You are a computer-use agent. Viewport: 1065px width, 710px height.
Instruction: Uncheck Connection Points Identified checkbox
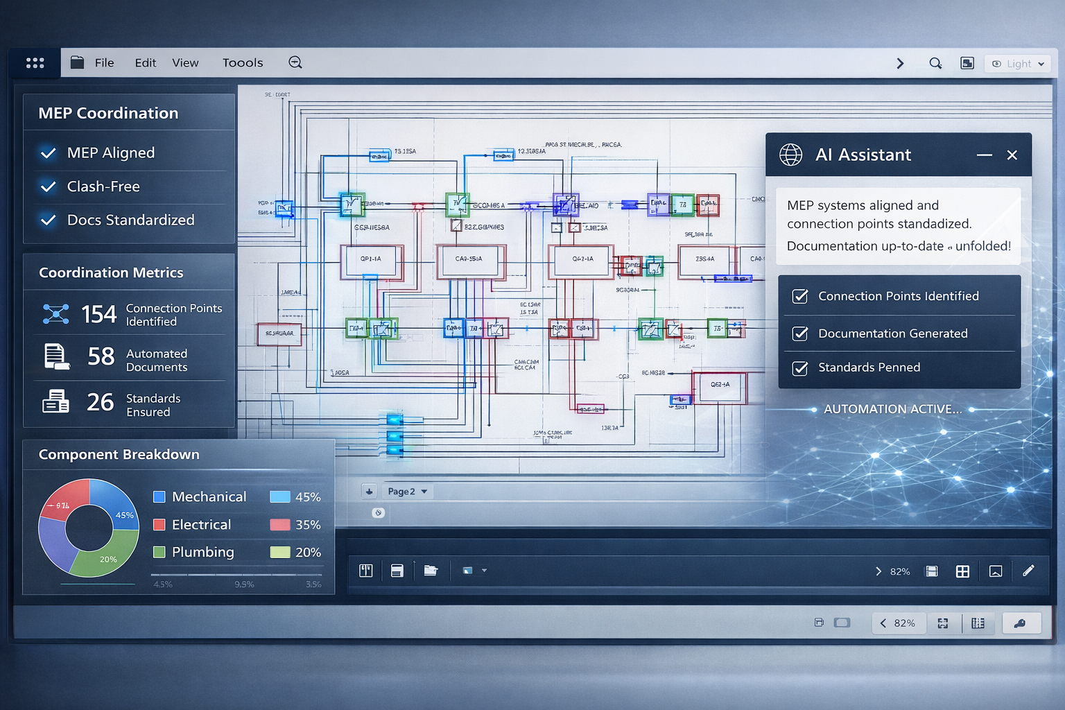coord(800,297)
